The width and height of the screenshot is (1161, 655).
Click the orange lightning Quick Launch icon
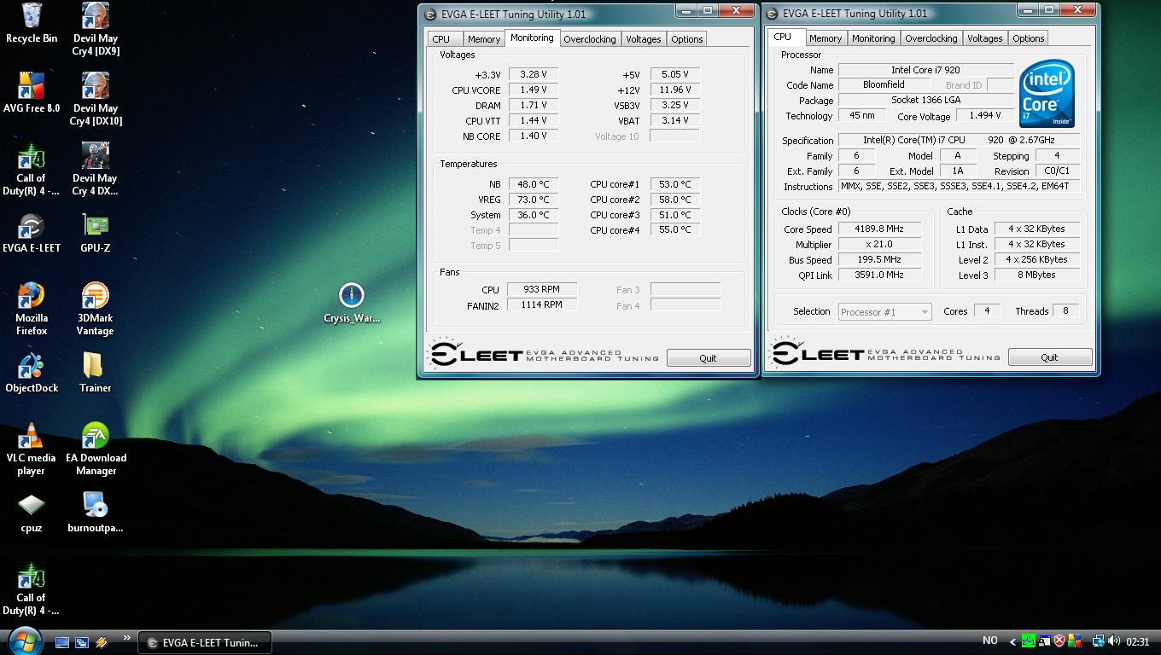pos(102,642)
